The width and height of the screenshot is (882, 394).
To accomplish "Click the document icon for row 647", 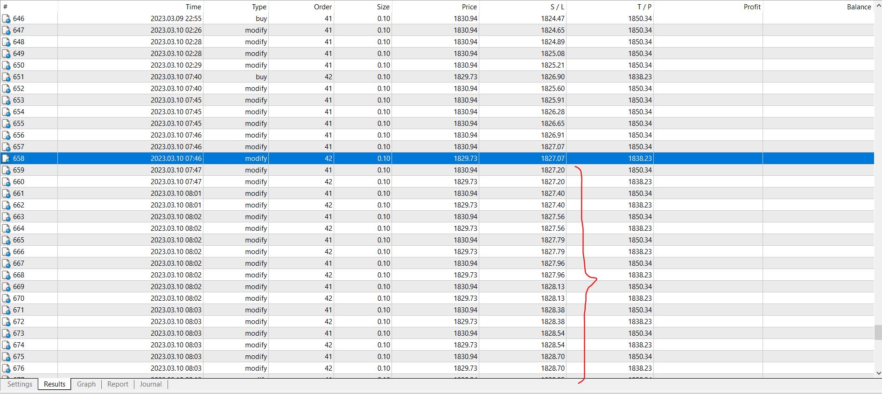I will click(6, 30).
